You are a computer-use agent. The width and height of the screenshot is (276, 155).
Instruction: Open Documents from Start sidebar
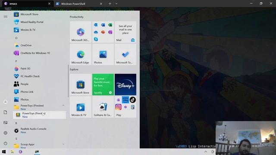point(6,112)
